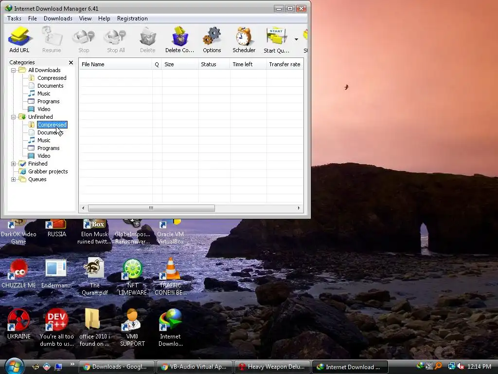Click the Add URL toolbar icon
The image size is (498, 374).
pos(19,39)
